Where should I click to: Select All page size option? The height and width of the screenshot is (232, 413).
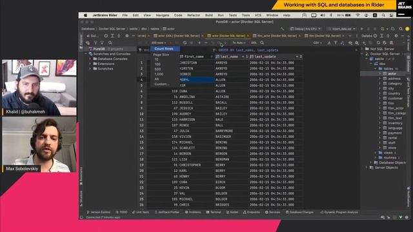pyautogui.click(x=157, y=79)
